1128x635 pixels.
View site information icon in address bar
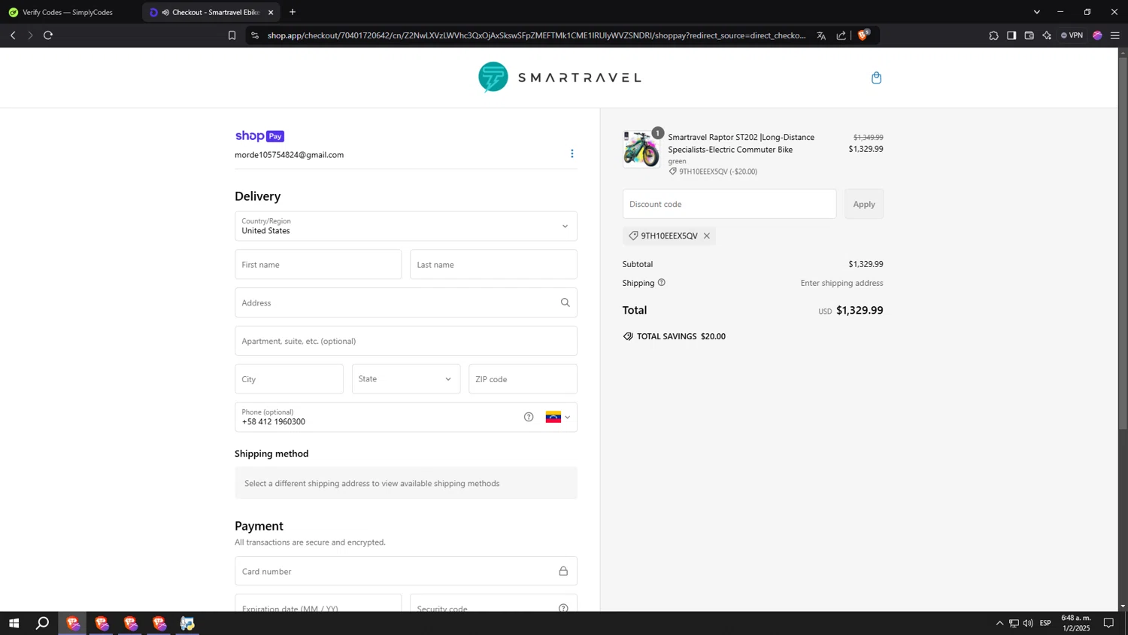(x=255, y=35)
